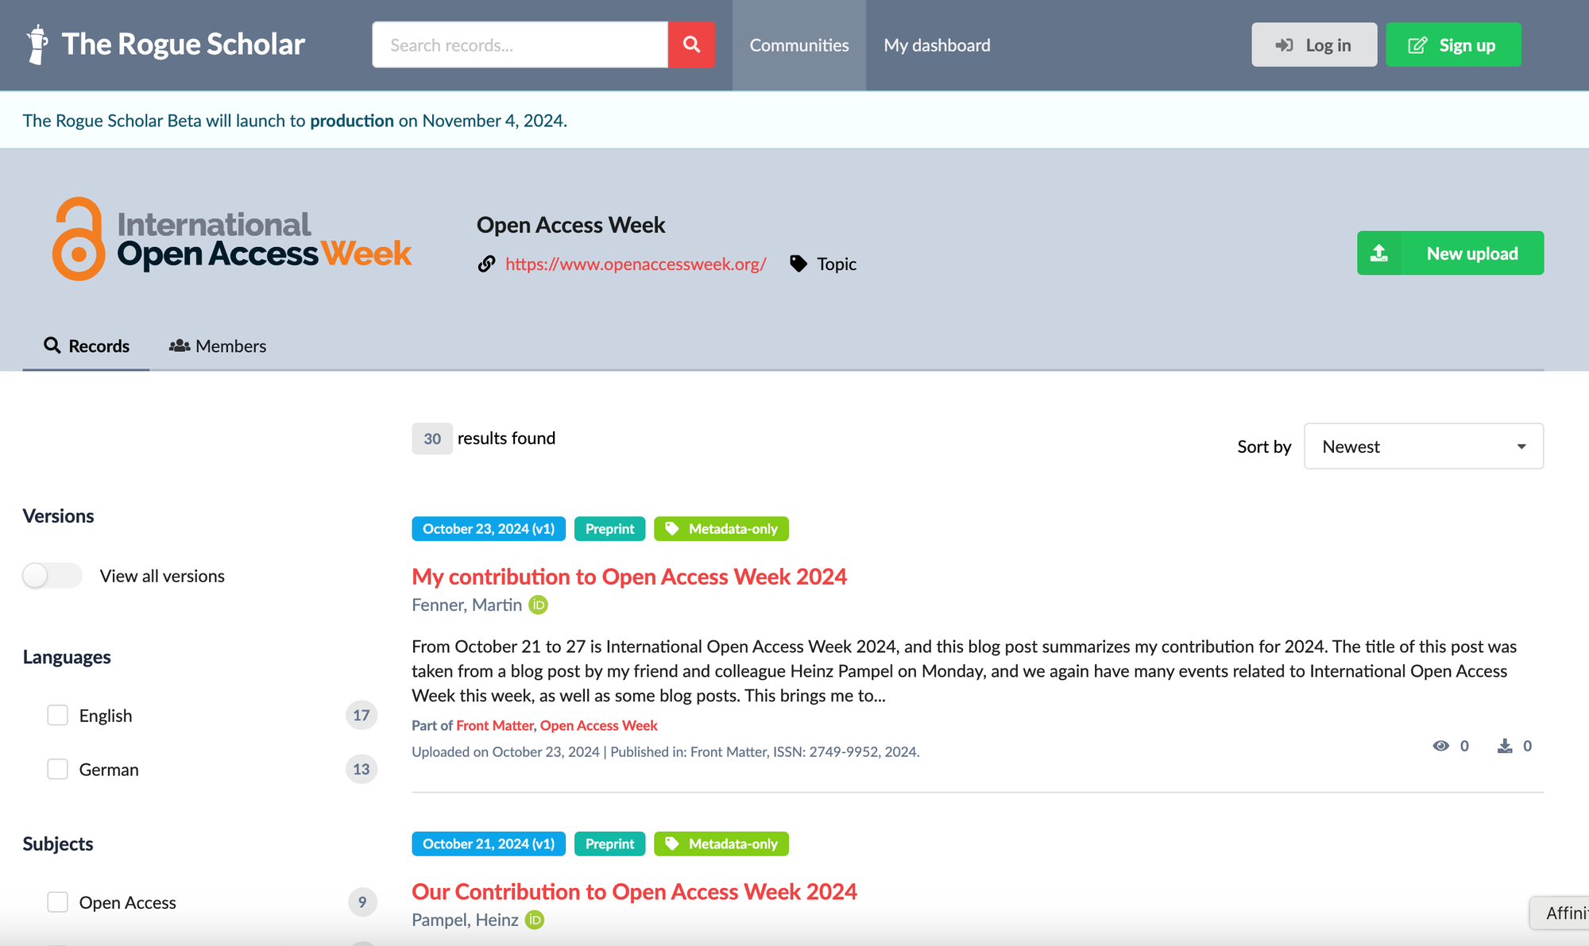The width and height of the screenshot is (1589, 946).
Task: Click the red search magnifier button
Action: 691,44
